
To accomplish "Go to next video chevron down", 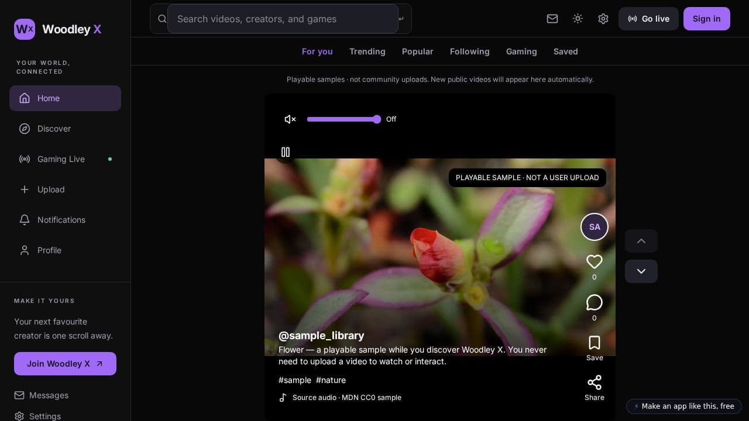I will point(641,271).
